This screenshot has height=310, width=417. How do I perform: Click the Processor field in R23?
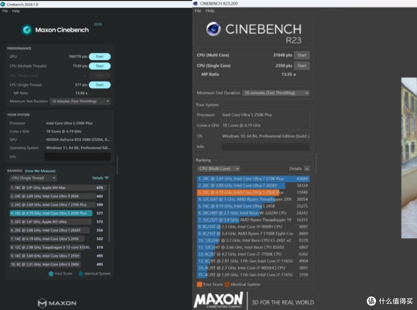tap(265, 115)
